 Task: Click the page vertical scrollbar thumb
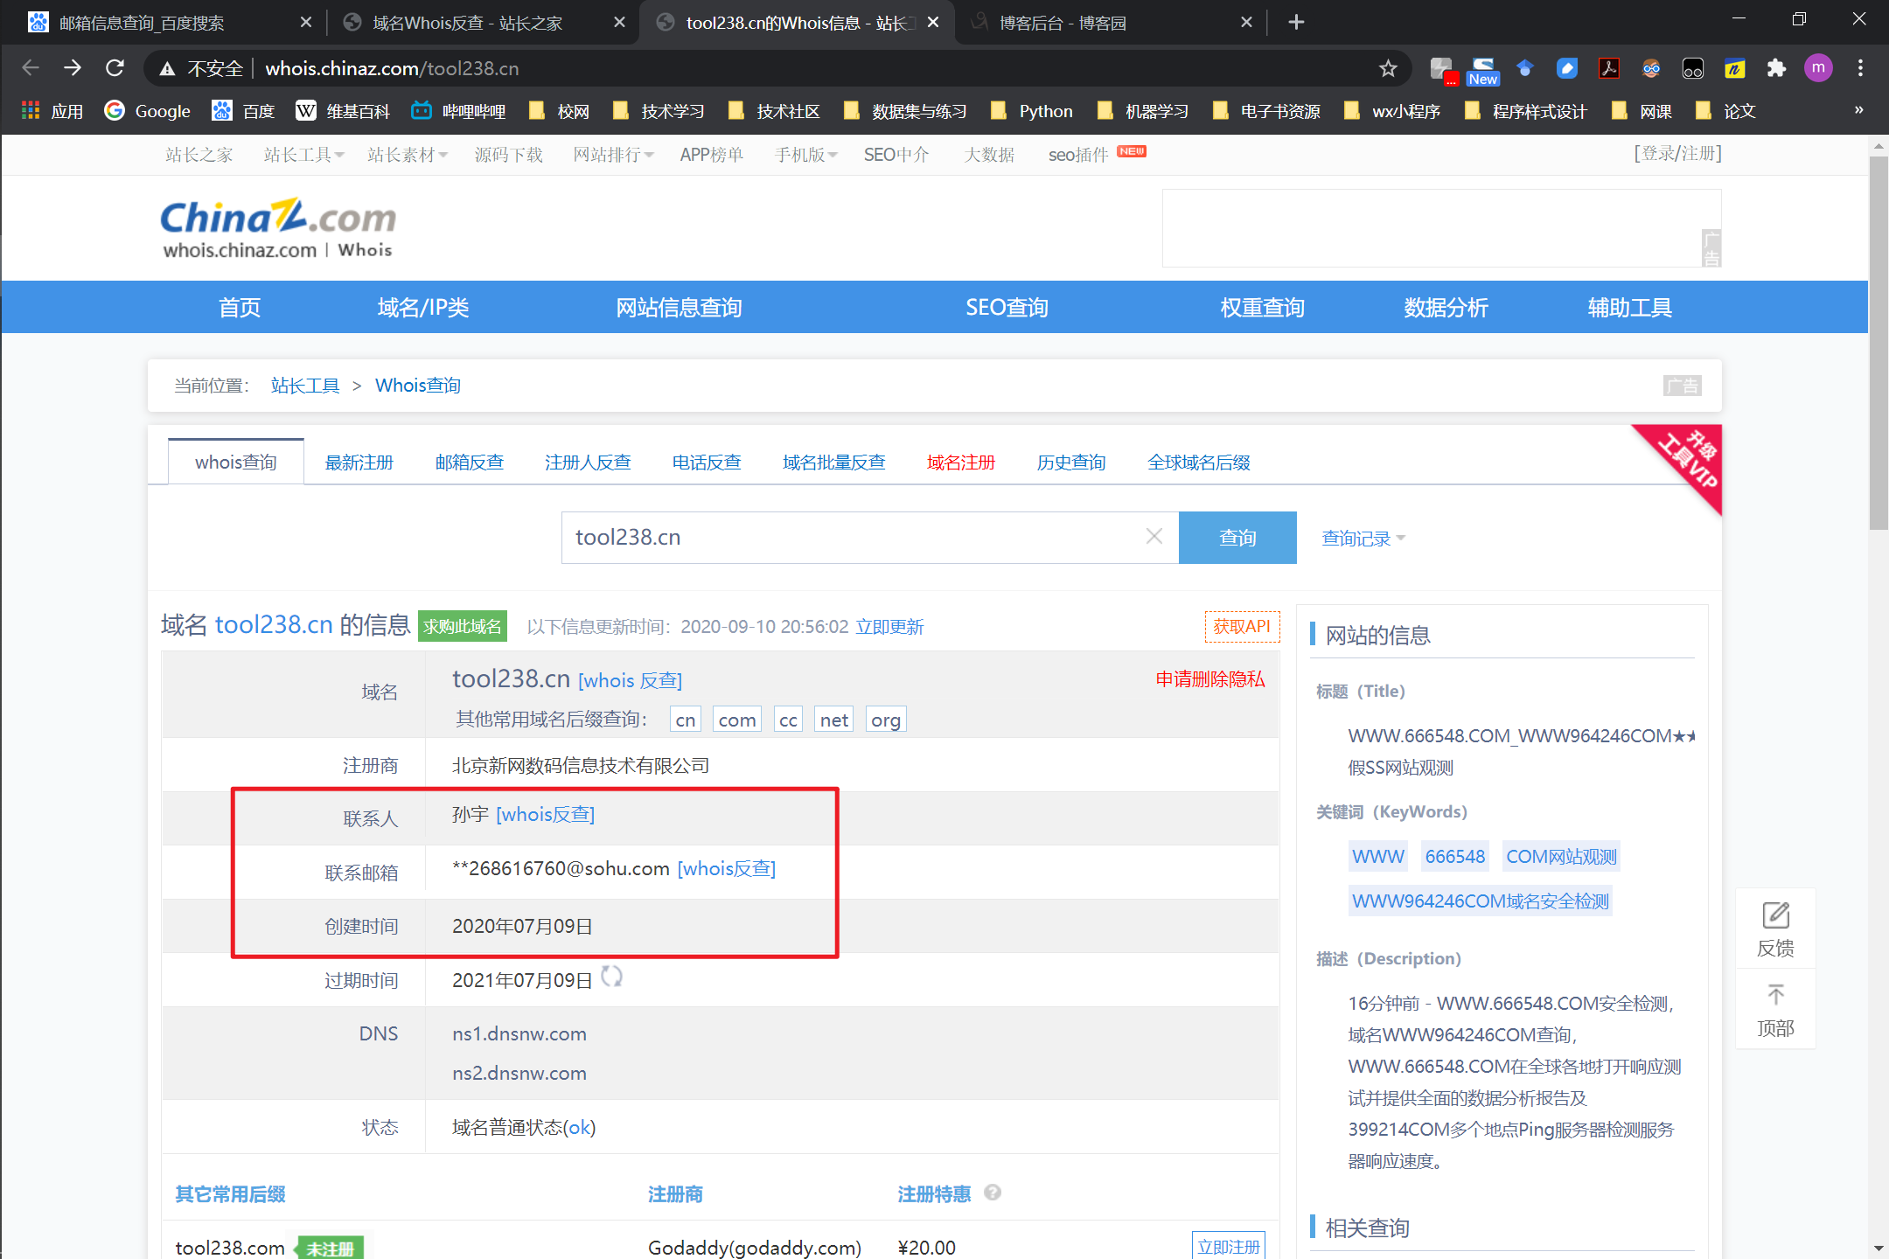pos(1878,341)
